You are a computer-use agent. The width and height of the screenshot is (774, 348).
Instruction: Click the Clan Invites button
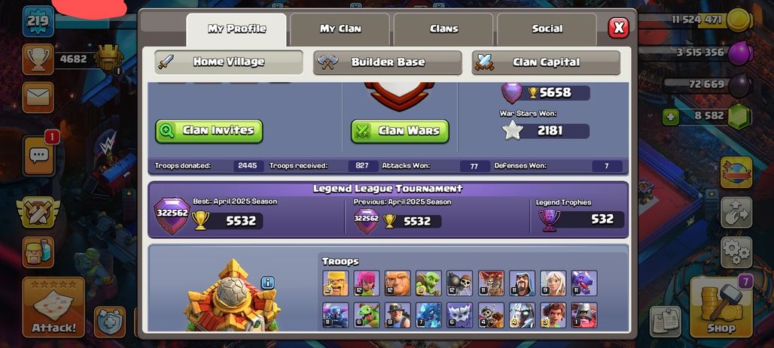(x=209, y=131)
